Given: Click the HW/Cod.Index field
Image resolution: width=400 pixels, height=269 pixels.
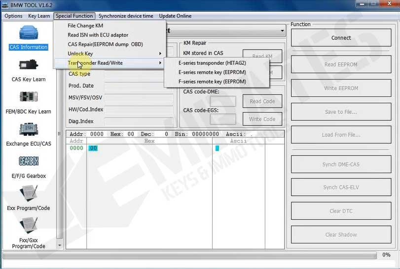Looking at the screenshot, I should 139,110.
